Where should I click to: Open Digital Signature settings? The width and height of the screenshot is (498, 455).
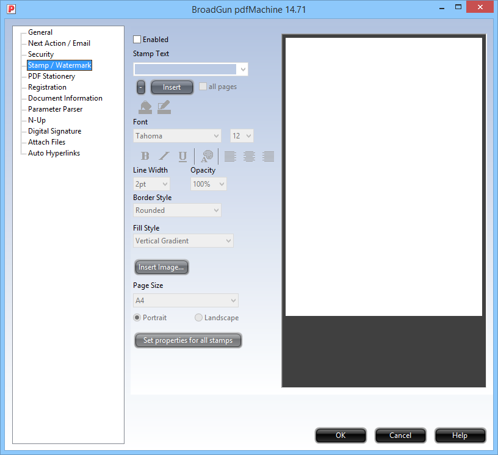(x=55, y=131)
